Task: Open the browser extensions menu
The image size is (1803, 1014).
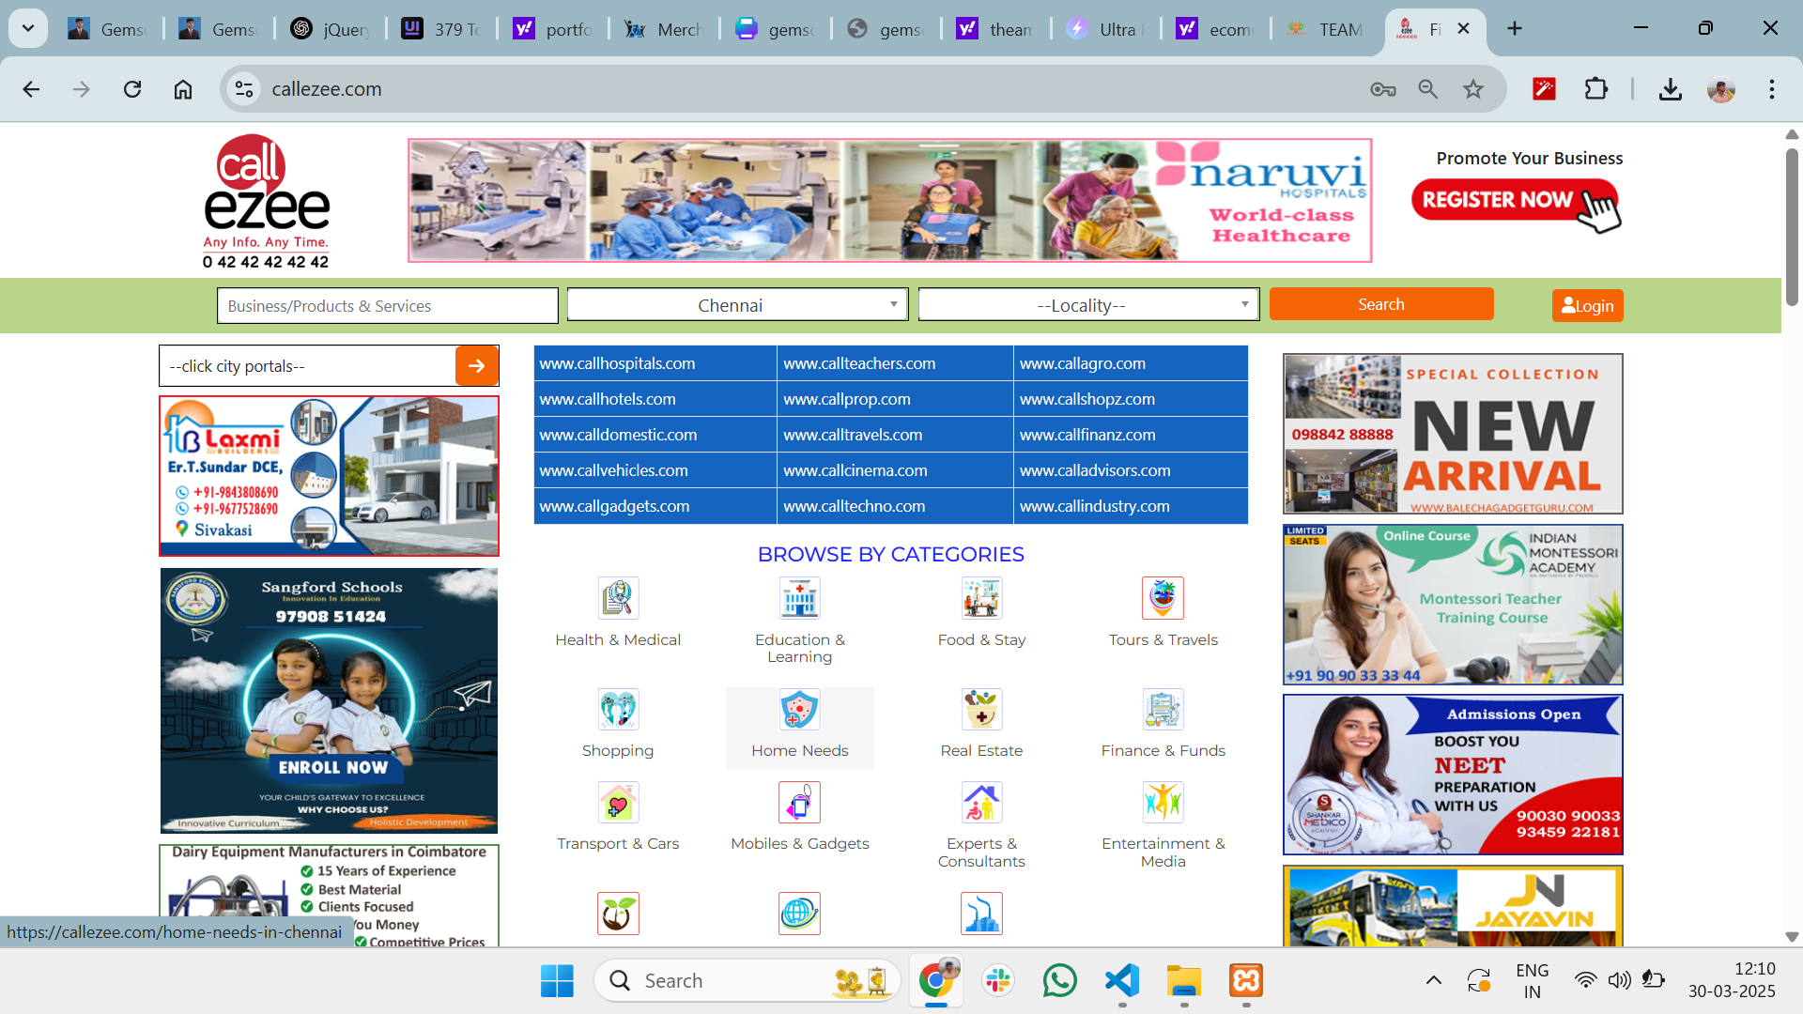Action: 1595,89
